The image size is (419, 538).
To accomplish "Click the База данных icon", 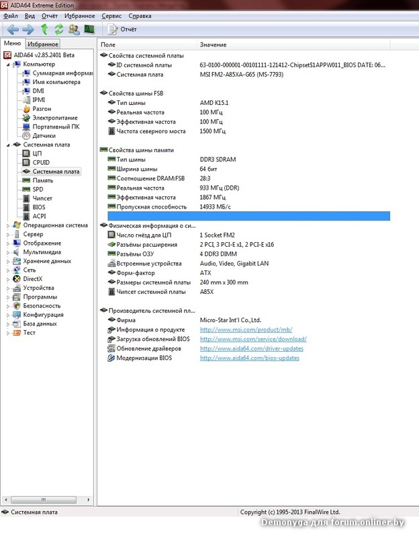I will point(17,323).
